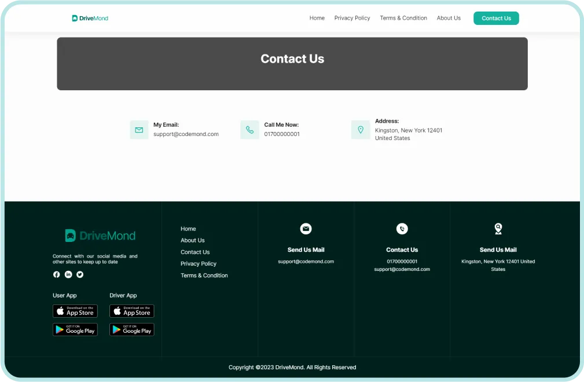The height and width of the screenshot is (382, 584).
Task: Download Driver App from App Store
Action: tap(132, 311)
